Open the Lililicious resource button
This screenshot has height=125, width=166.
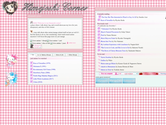pyautogui.click(x=129, y=81)
